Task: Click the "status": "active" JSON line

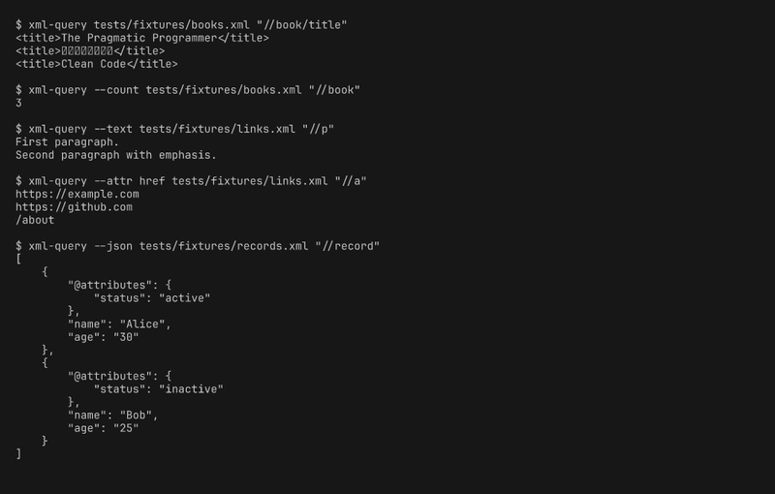Action: (152, 298)
